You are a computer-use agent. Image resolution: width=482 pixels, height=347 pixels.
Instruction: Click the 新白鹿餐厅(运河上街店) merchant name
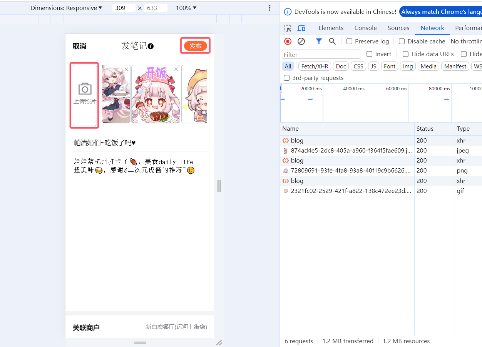pos(176,327)
